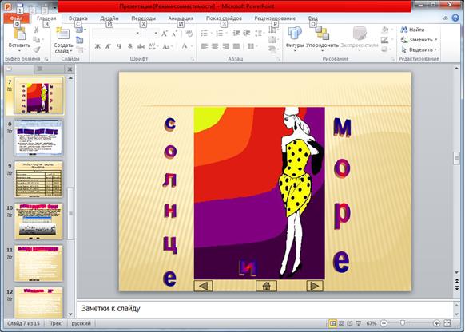Toggle italic К formatting
This screenshot has height=332, width=465.
click(x=108, y=46)
